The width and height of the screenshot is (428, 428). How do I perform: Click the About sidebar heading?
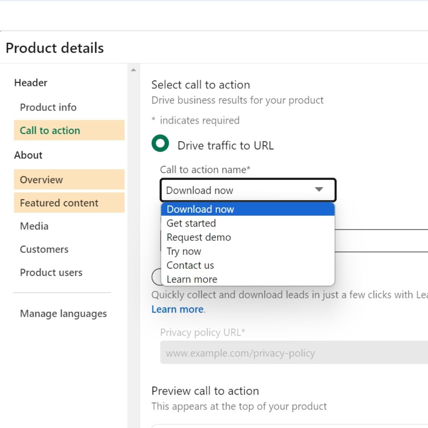pyautogui.click(x=28, y=155)
